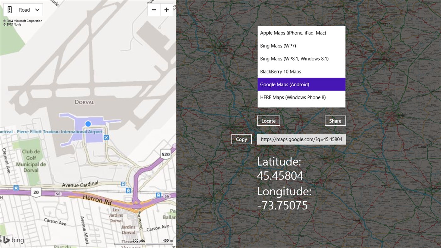
Task: Choose Apple Maps (iPhone, iPad, Mac) entry
Action: (293, 33)
